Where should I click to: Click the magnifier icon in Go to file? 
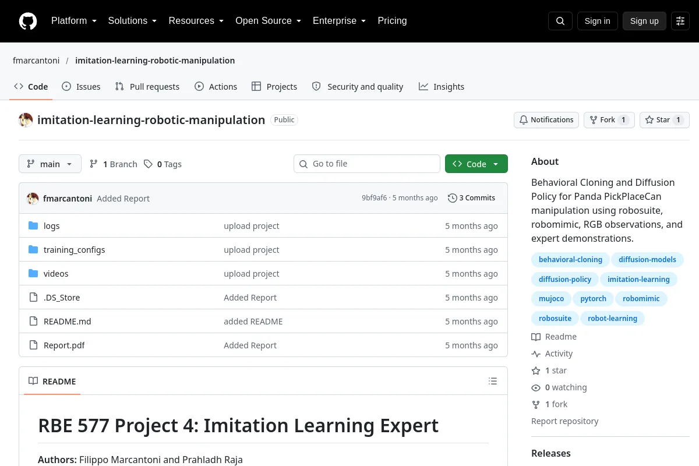click(303, 164)
